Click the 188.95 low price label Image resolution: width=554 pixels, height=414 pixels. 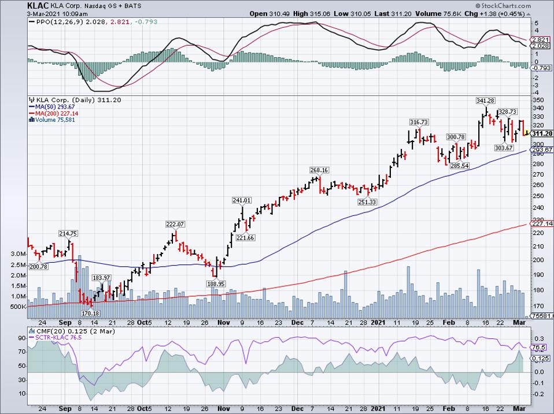[x=216, y=284]
